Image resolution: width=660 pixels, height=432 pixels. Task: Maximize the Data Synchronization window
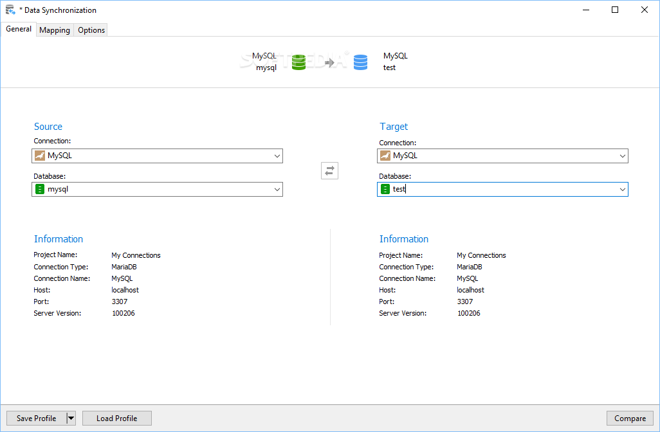click(x=615, y=10)
